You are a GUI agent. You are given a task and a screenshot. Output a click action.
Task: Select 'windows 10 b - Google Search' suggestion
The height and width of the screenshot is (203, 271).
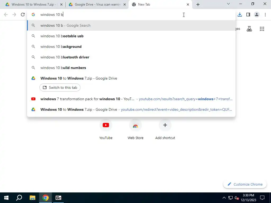[131, 25]
